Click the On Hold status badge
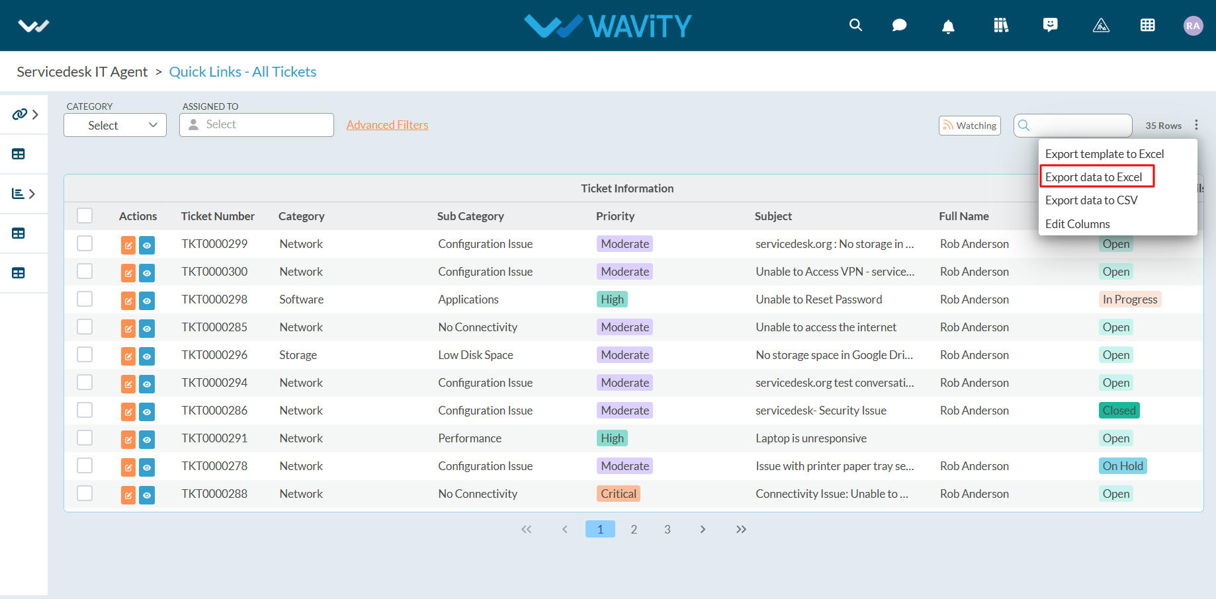This screenshot has height=599, width=1216. click(1123, 466)
